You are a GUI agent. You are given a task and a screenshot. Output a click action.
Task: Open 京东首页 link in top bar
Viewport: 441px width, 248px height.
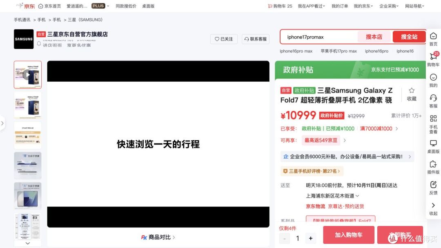pyautogui.click(x=50, y=6)
